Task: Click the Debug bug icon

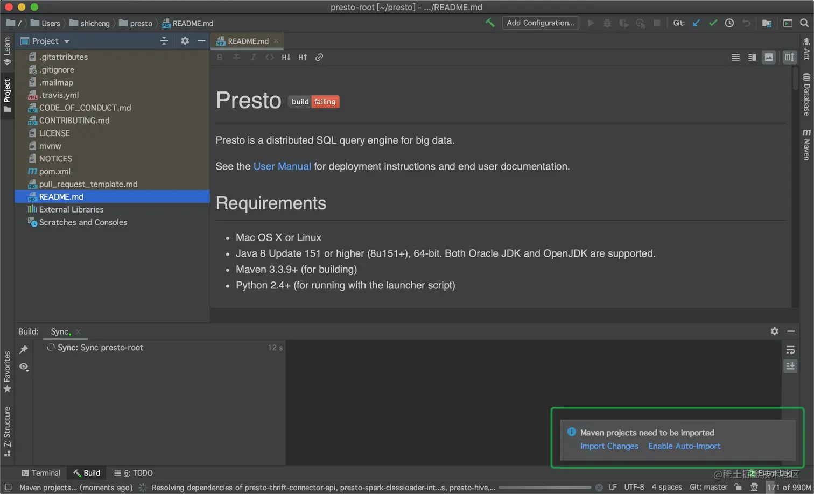Action: [607, 23]
